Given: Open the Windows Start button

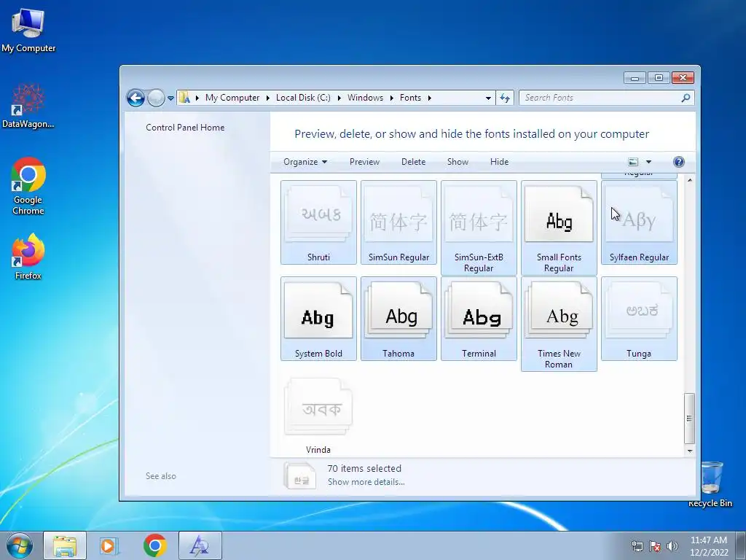Looking at the screenshot, I should (20, 545).
